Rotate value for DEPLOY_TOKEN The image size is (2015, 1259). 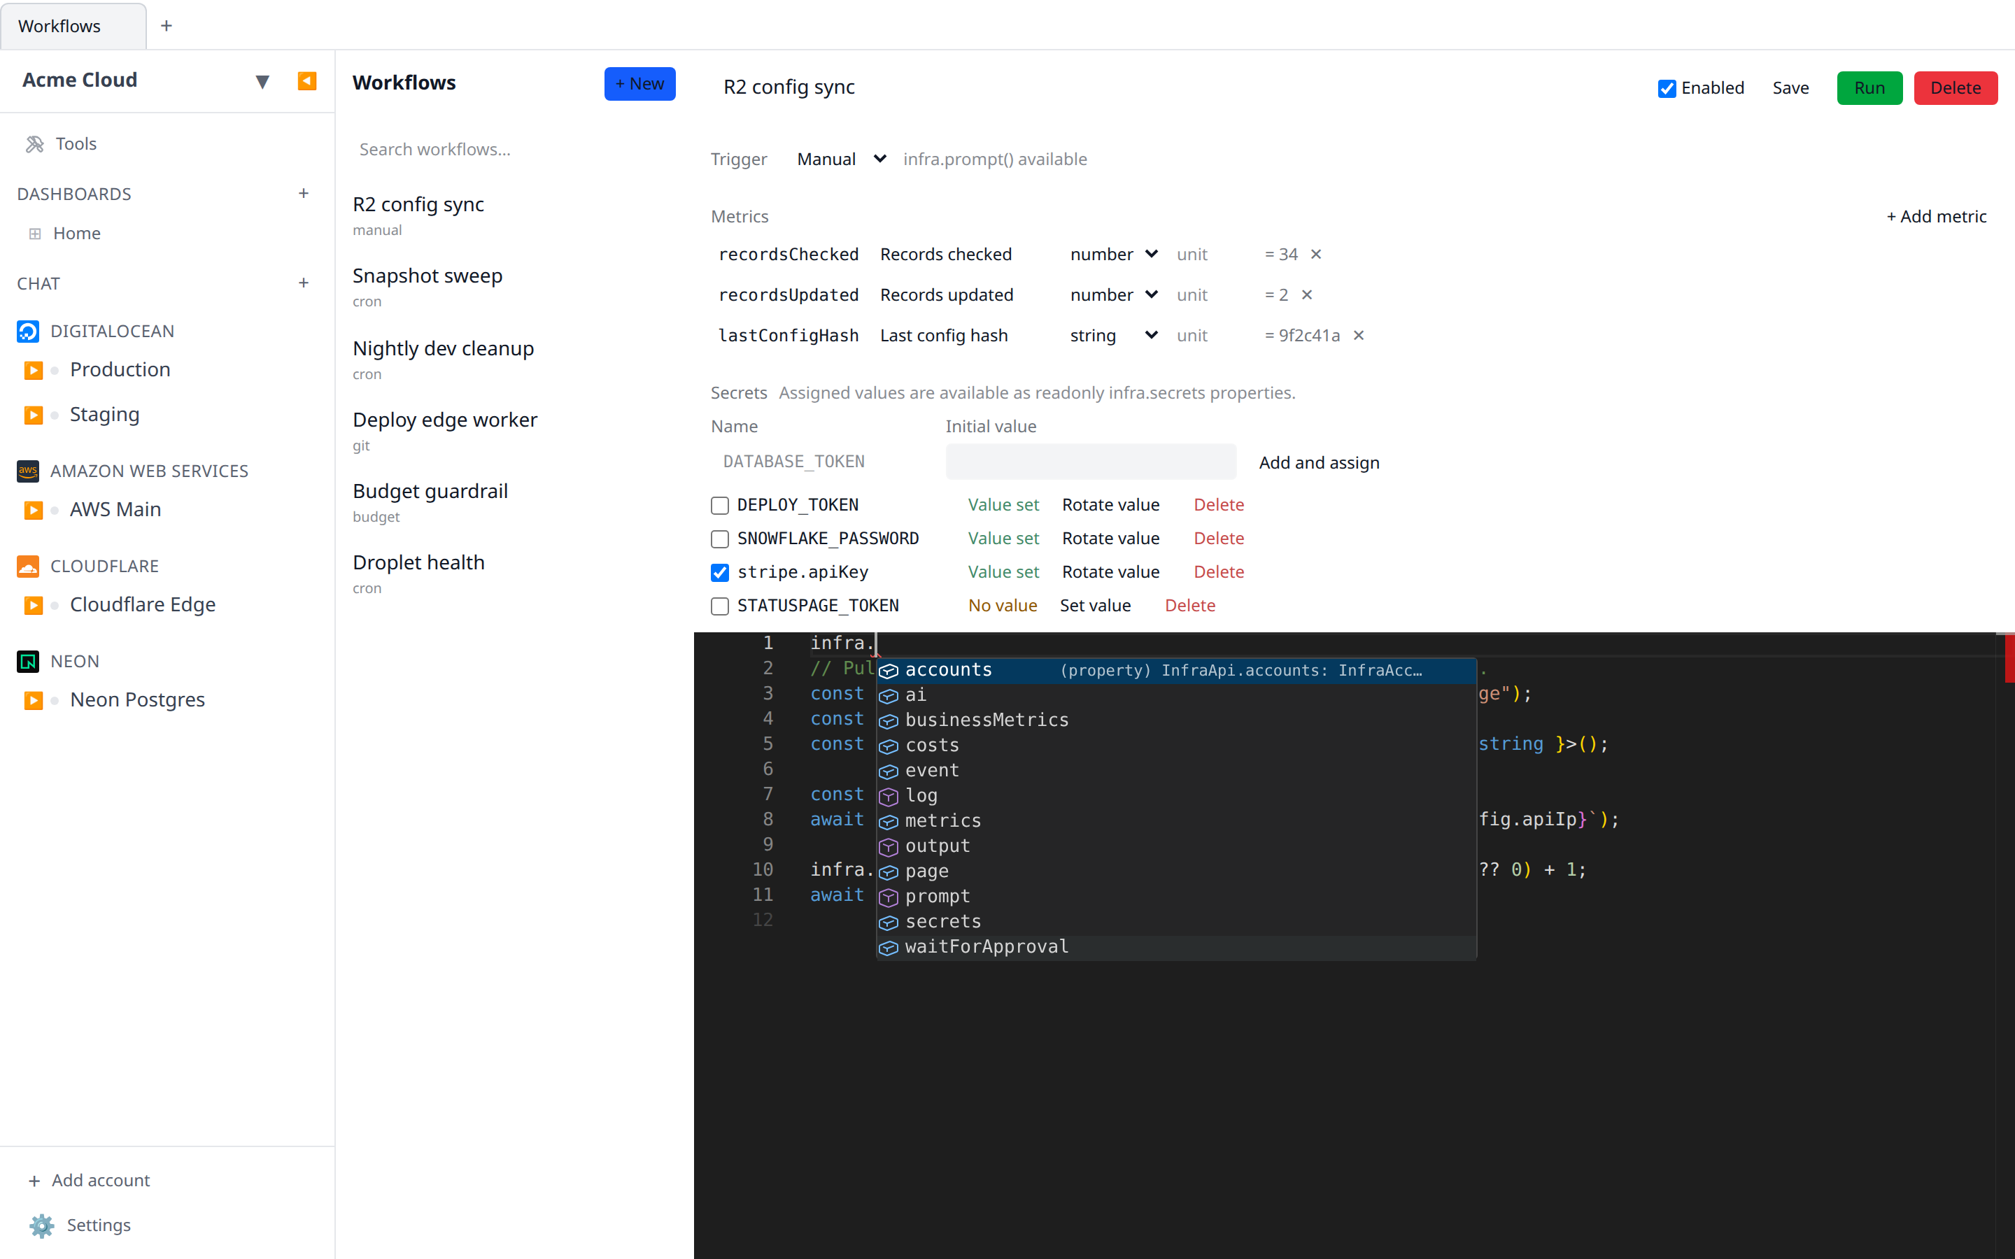click(1111, 504)
